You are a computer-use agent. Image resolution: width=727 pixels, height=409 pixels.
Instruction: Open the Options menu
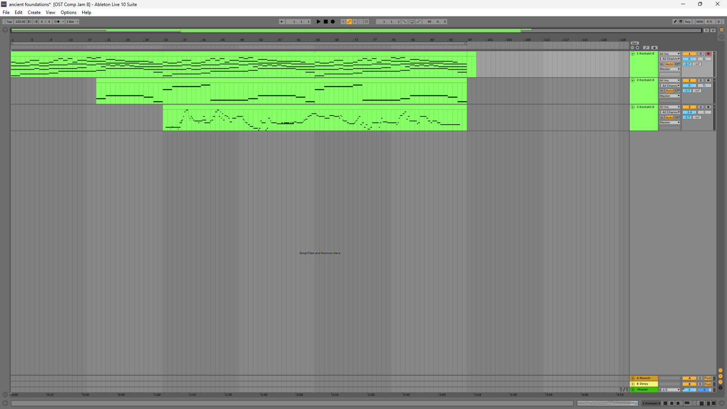point(69,12)
